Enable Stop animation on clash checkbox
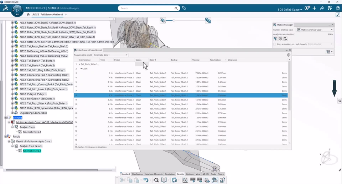The width and height of the screenshot is (342, 184). (x=275, y=44)
